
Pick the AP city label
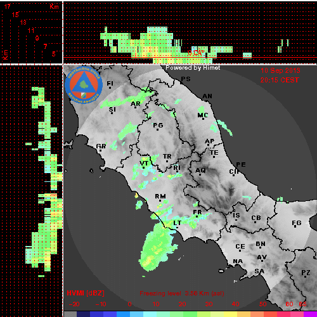[210, 141]
